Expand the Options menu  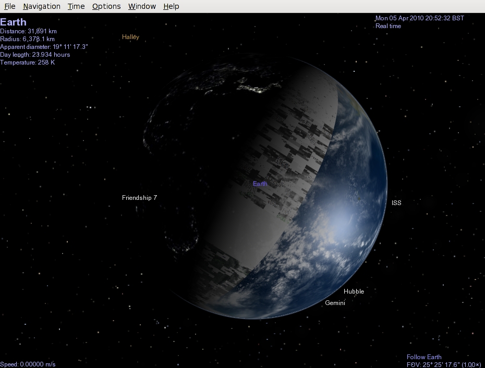point(106,6)
